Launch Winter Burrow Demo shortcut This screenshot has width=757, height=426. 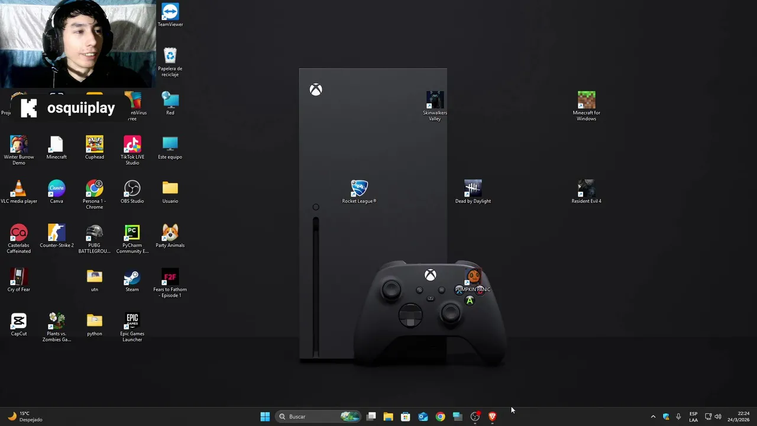[x=18, y=150]
